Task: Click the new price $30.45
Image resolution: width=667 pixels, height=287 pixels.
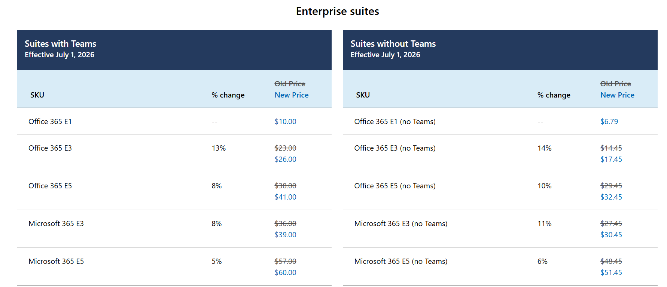Action: click(x=611, y=235)
